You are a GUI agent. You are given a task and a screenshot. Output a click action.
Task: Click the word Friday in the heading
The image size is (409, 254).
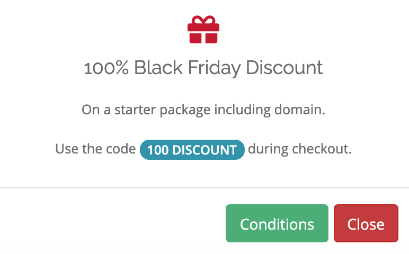(x=214, y=68)
